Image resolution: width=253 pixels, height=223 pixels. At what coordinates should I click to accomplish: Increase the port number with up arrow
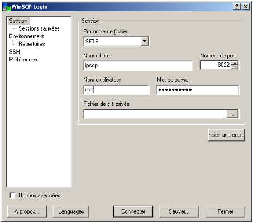tap(235, 63)
